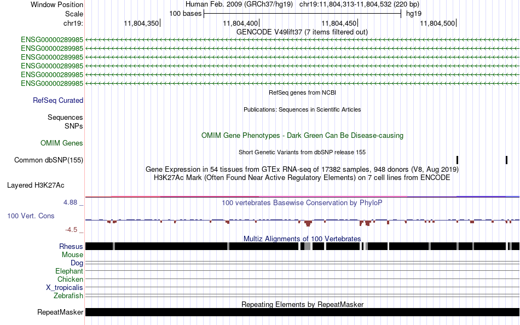This screenshot has width=520, height=325.
Task: Click the Repeating Elements by RepeatMasker title
Action: (x=302, y=304)
